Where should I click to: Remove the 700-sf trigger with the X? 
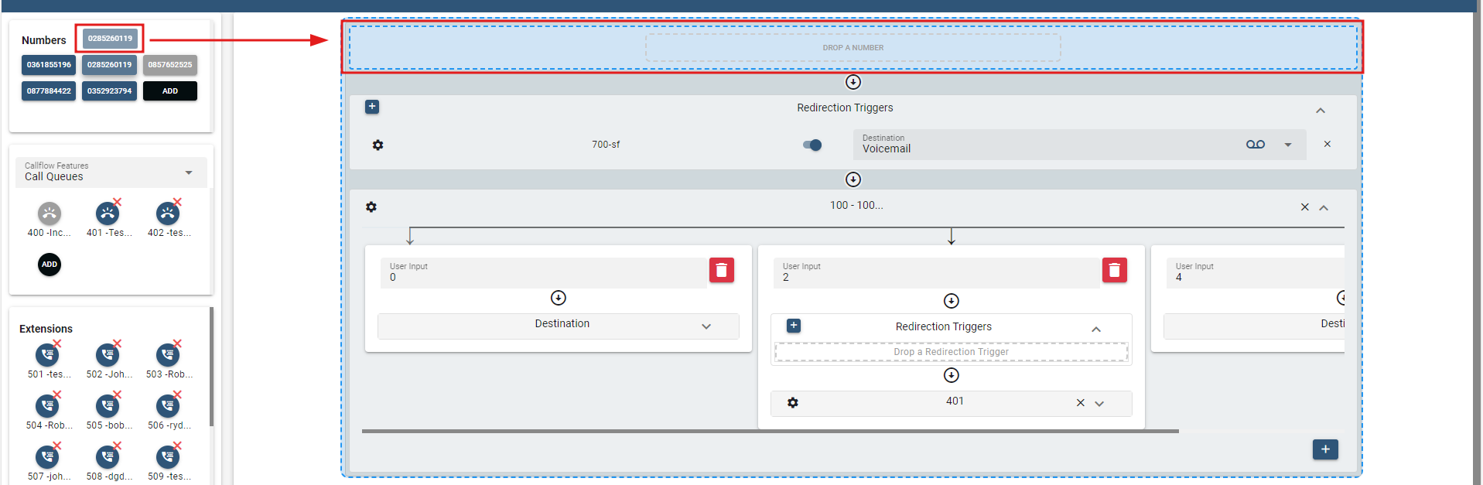tap(1328, 145)
